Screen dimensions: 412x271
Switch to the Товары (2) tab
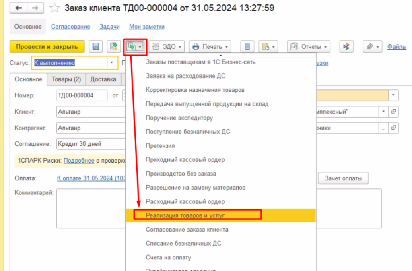(66, 79)
